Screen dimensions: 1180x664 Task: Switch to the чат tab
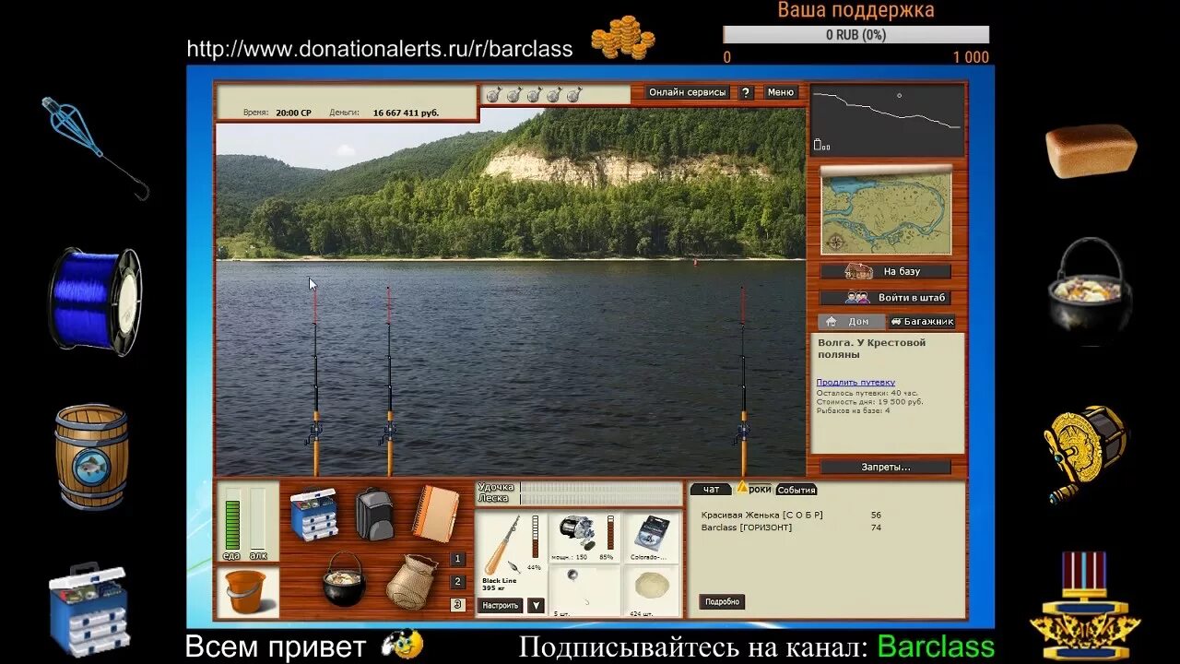pyautogui.click(x=711, y=490)
